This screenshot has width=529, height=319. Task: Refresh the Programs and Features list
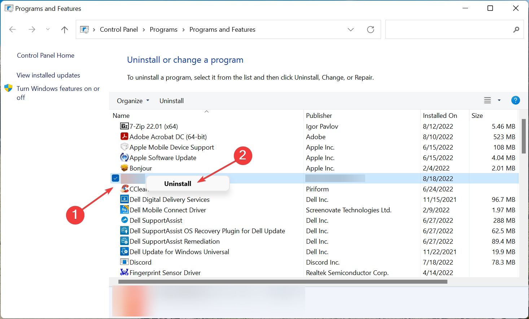tap(371, 30)
